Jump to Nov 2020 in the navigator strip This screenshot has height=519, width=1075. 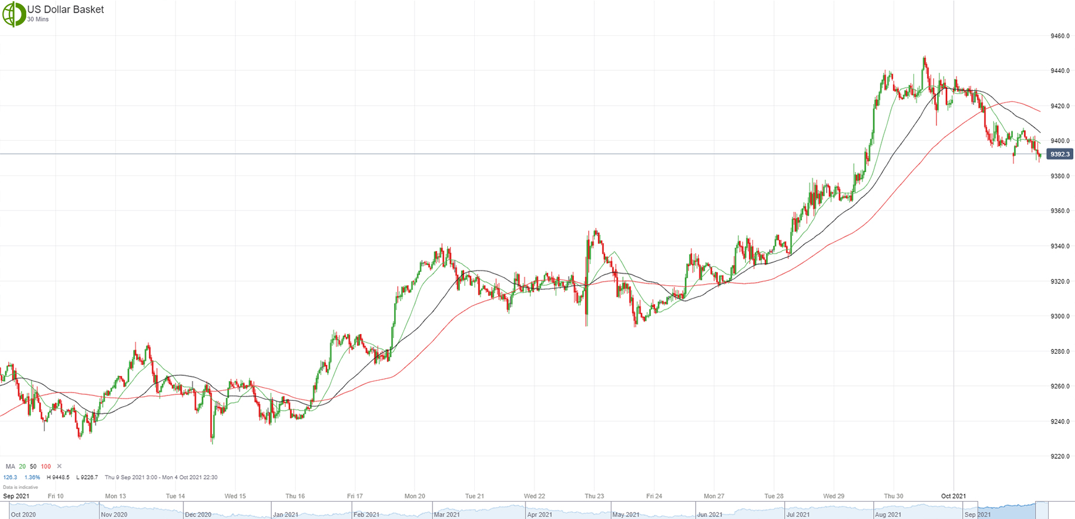pyautogui.click(x=114, y=514)
